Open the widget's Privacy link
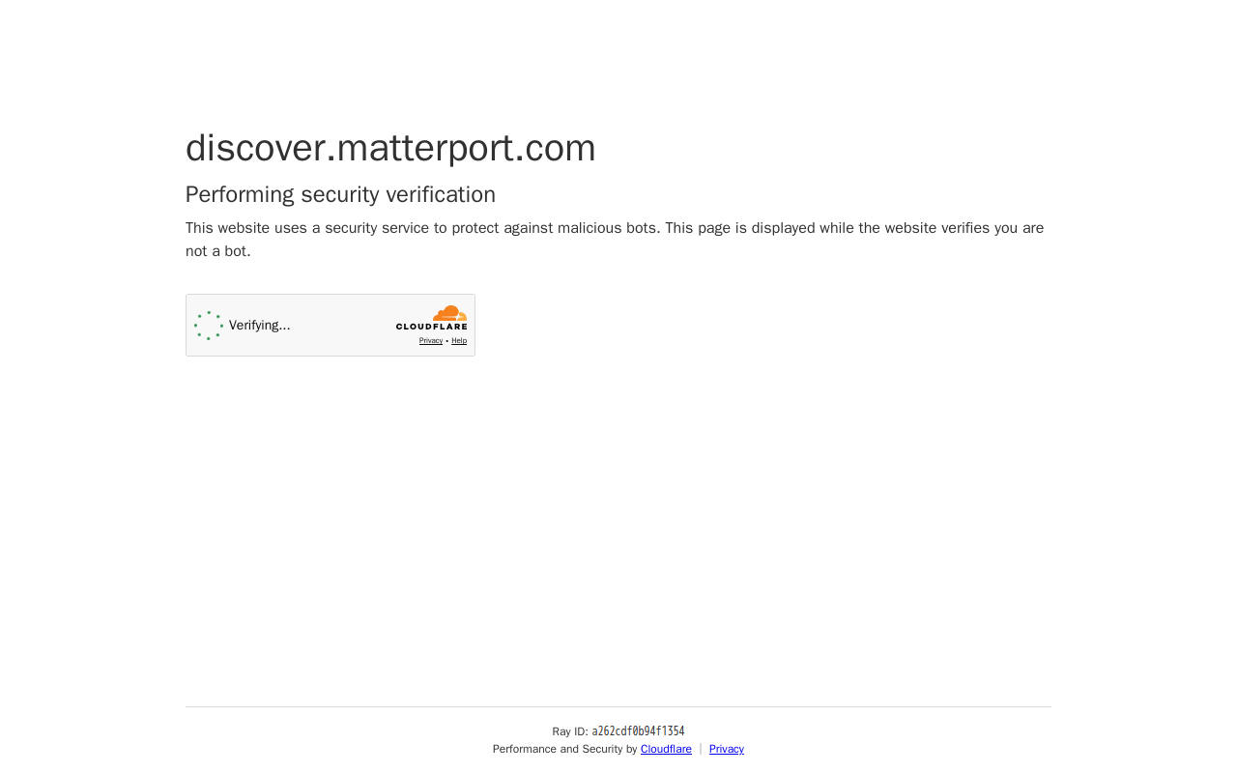Screen dimensions: 1237x773 (431, 341)
